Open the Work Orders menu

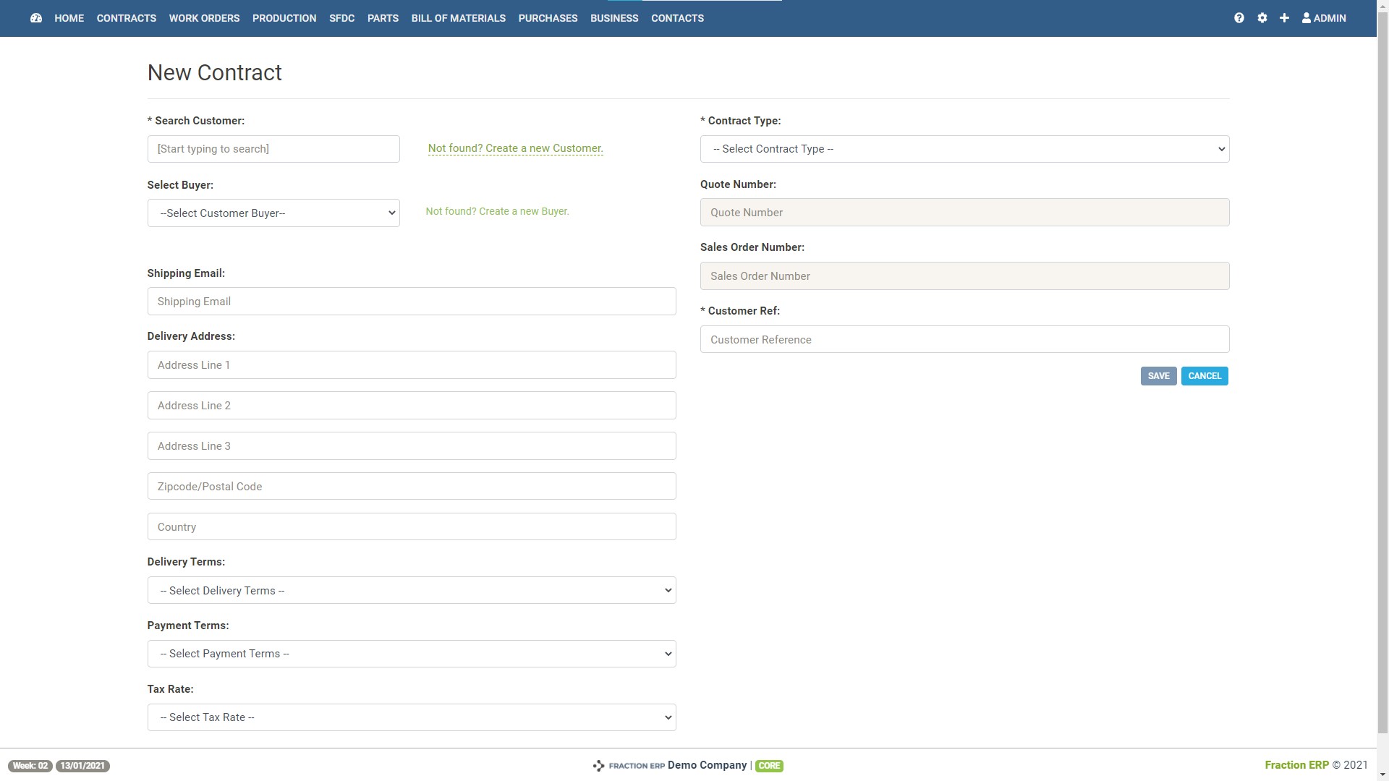[x=204, y=18]
